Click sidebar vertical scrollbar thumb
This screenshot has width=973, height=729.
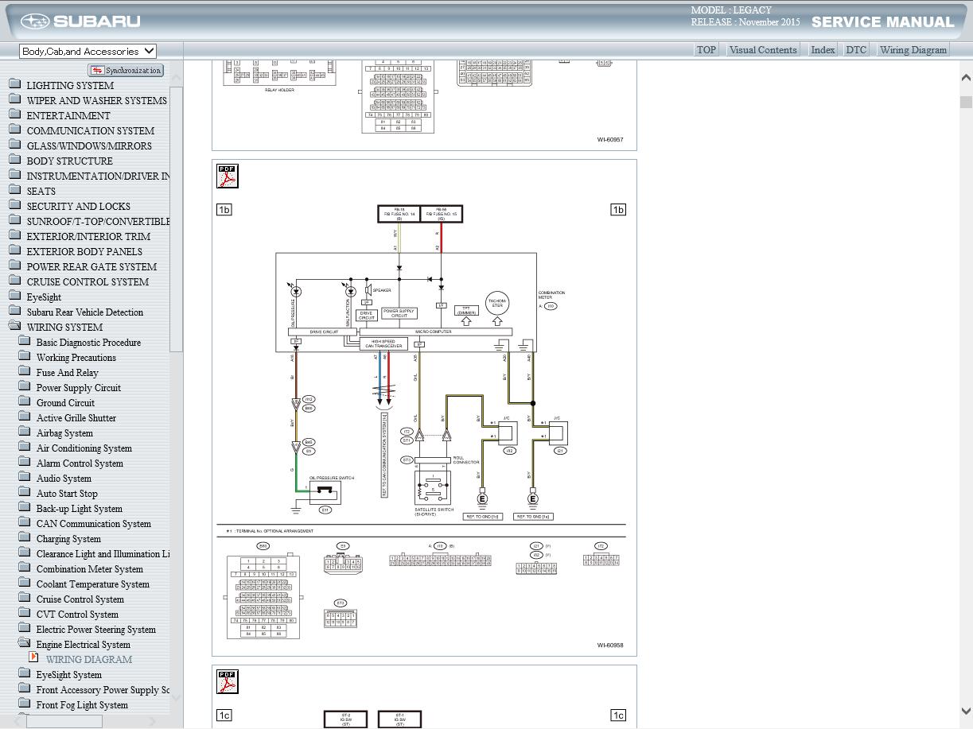(177, 219)
